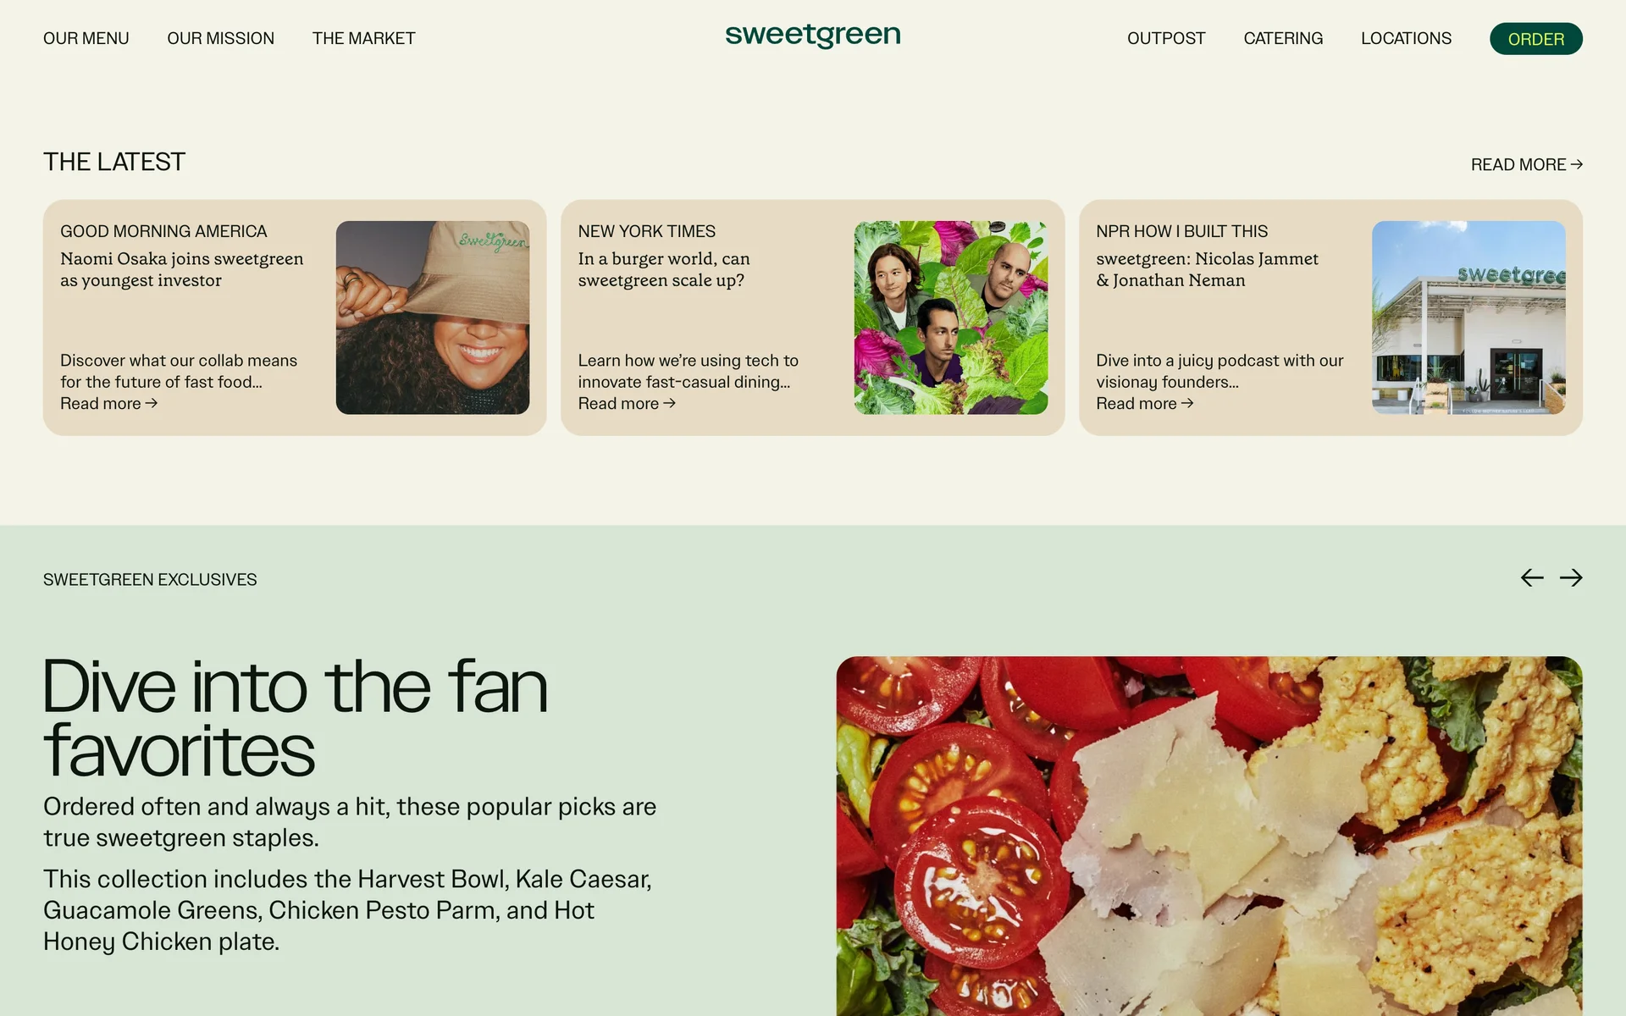Viewport: 1626px width, 1016px height.
Task: Click the tomato parmesan salad image
Action: [1209, 836]
